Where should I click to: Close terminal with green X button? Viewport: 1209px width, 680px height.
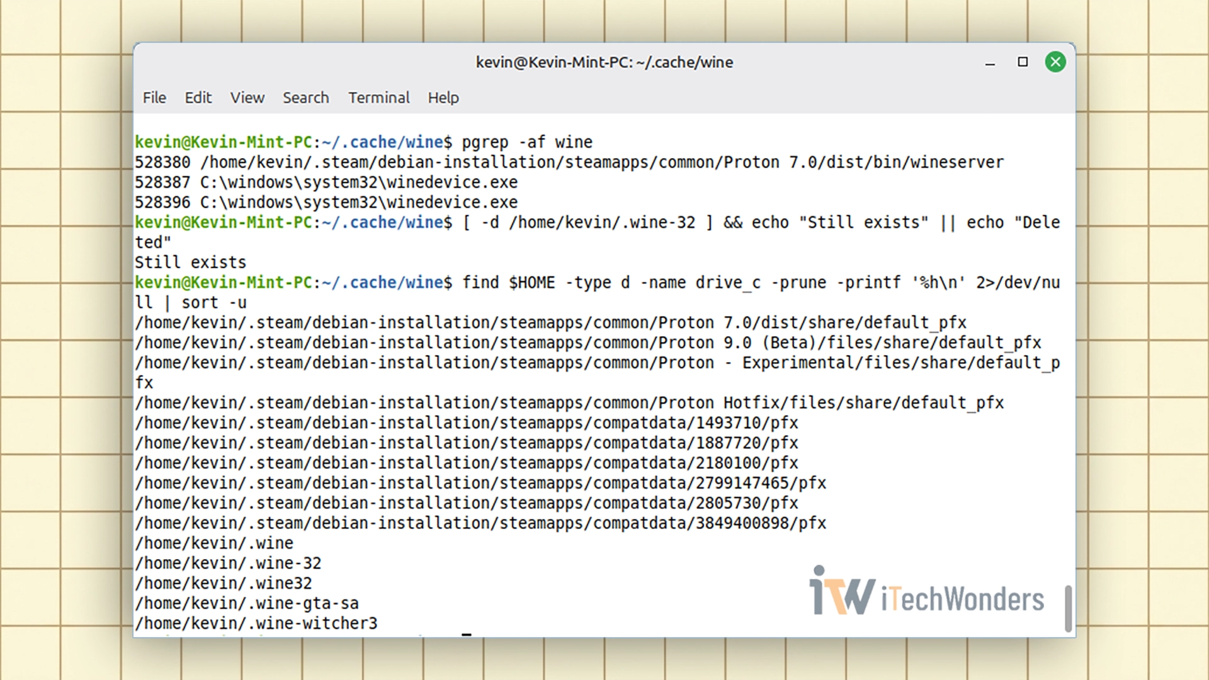point(1055,62)
